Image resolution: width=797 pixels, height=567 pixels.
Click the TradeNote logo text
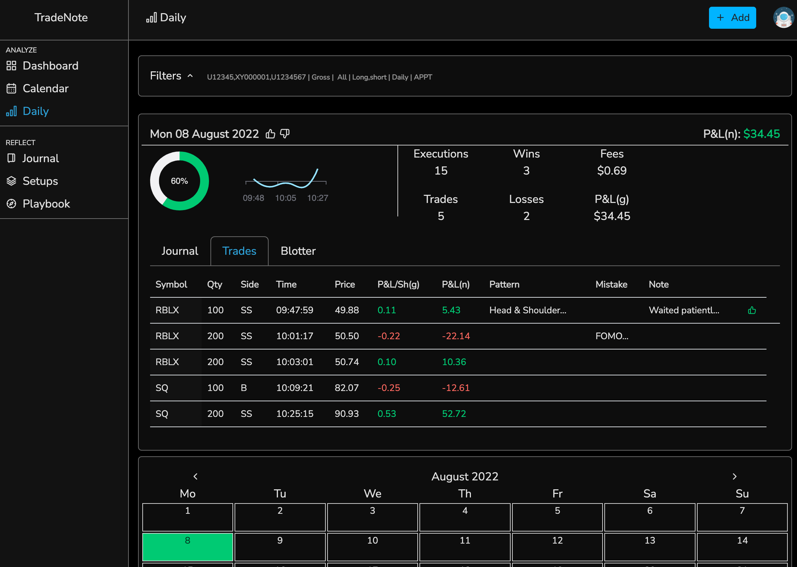point(61,17)
